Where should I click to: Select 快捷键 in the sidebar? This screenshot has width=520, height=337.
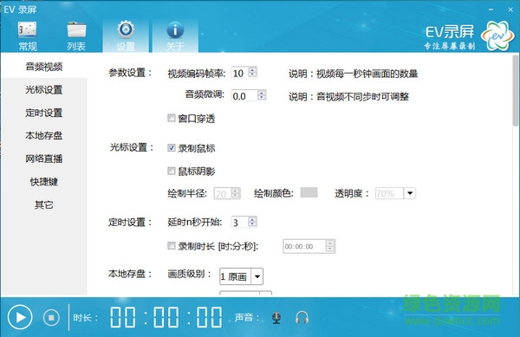[44, 182]
